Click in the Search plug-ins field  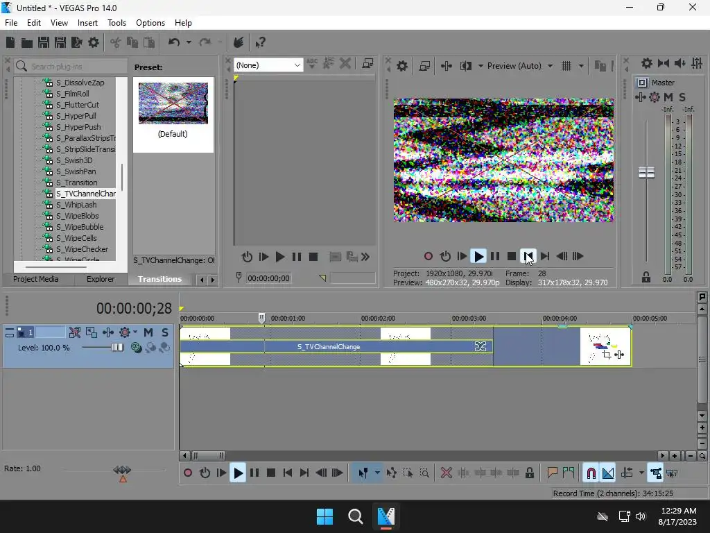71,66
